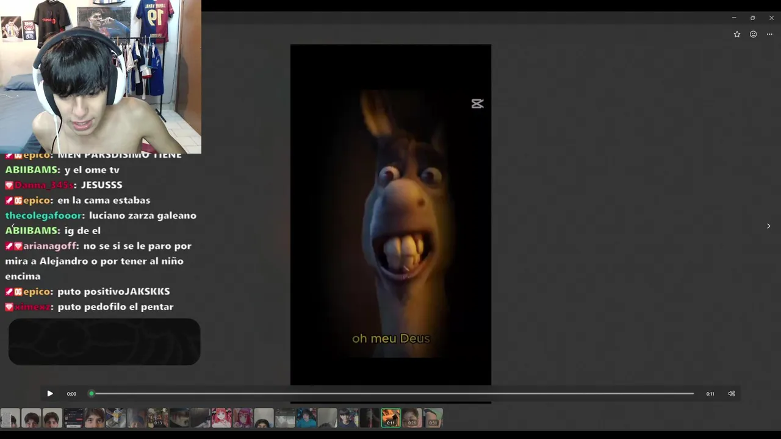Play the video
The width and height of the screenshot is (781, 439).
pos(50,394)
